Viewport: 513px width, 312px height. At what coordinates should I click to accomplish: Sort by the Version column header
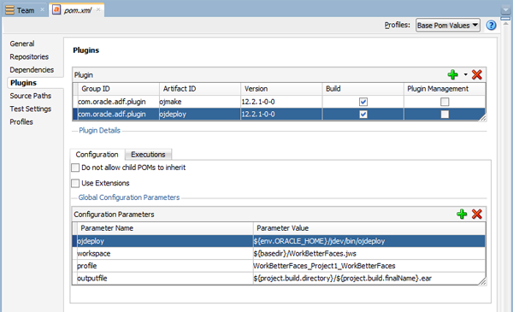281,89
